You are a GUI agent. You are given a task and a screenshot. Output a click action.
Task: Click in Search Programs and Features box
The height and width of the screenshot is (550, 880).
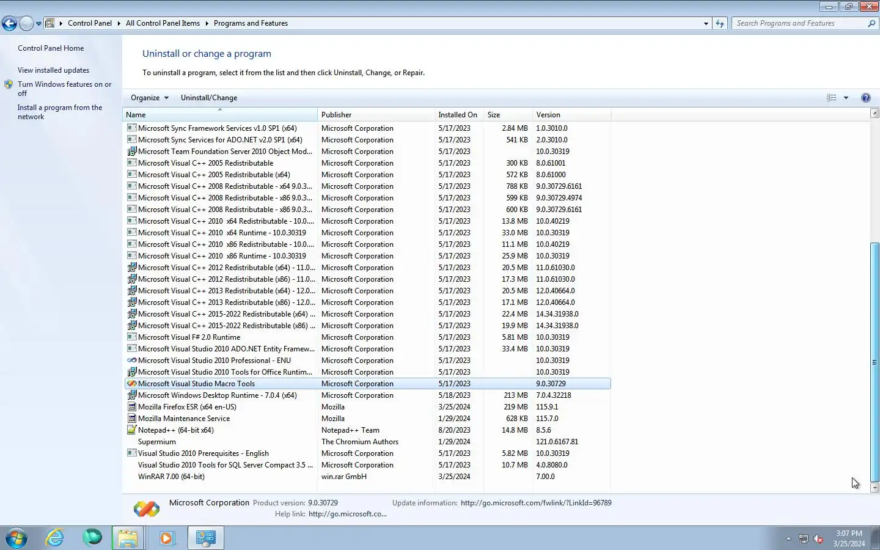pyautogui.click(x=799, y=23)
